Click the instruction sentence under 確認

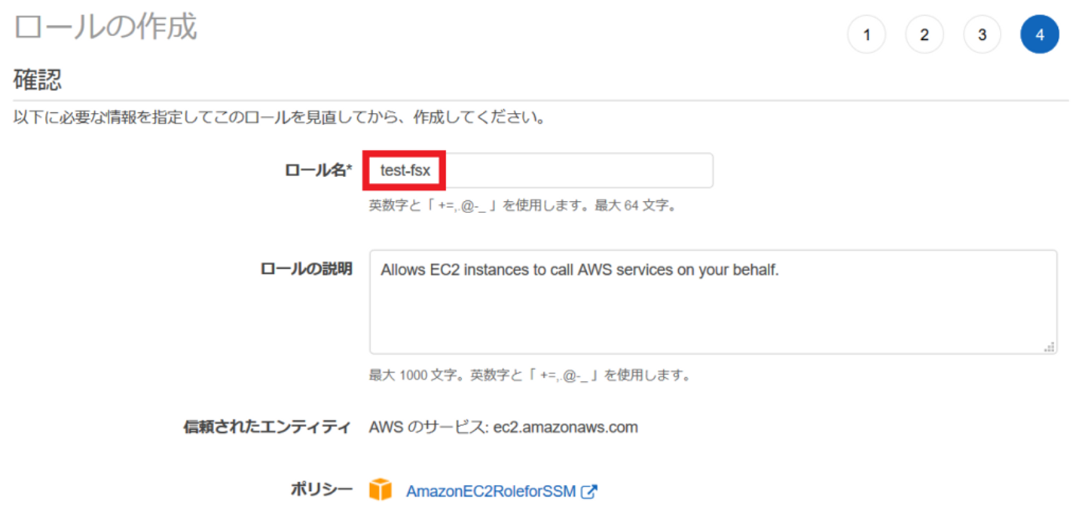[x=279, y=119]
